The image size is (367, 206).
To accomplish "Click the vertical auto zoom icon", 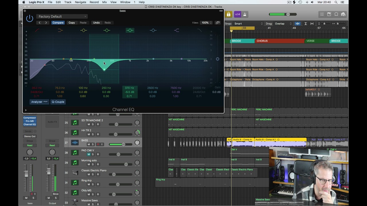I will click(305, 24).
